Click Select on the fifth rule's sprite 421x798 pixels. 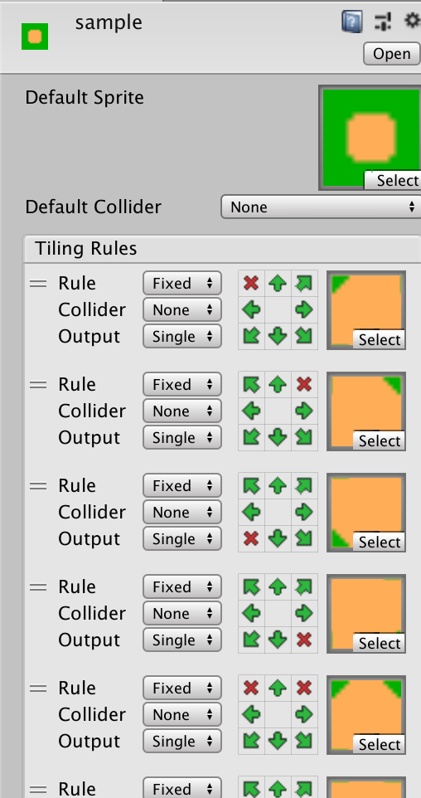click(x=380, y=745)
